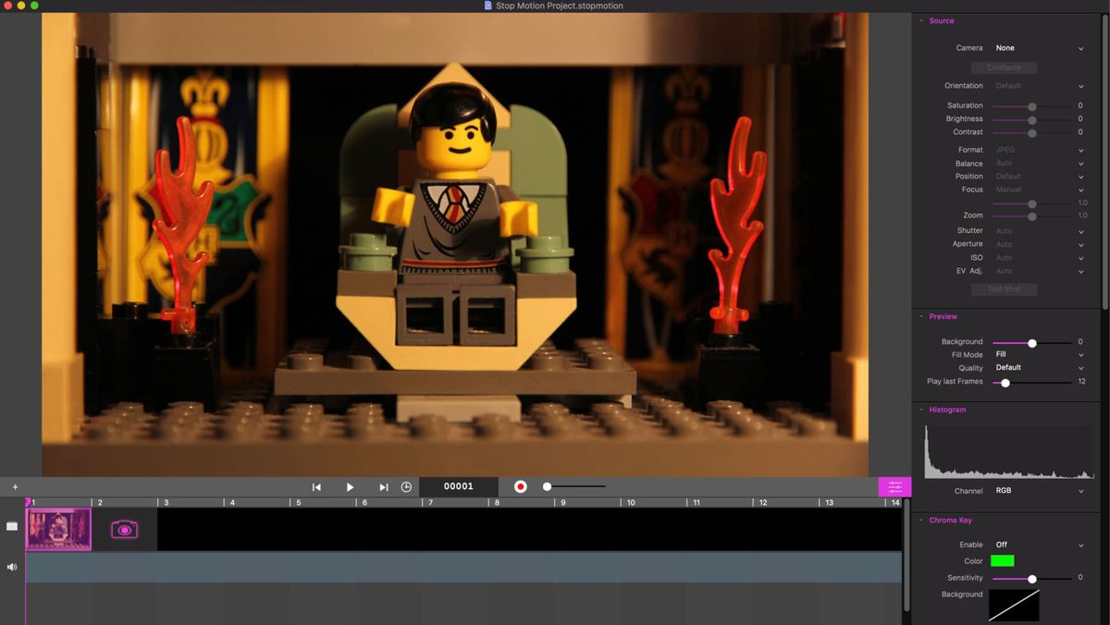Jump to the first frame
The height and width of the screenshot is (625, 1110).
(316, 485)
